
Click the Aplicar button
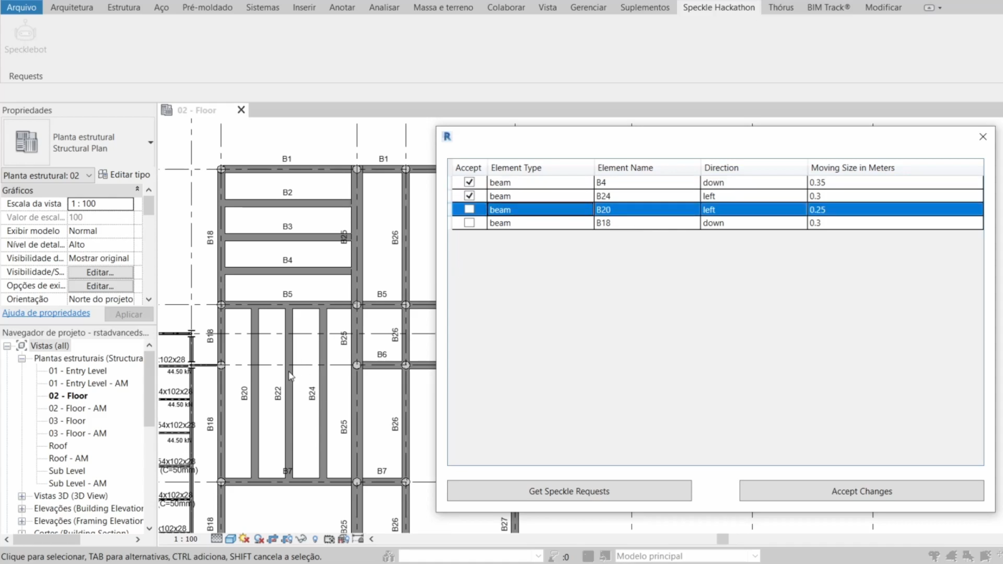[129, 314]
